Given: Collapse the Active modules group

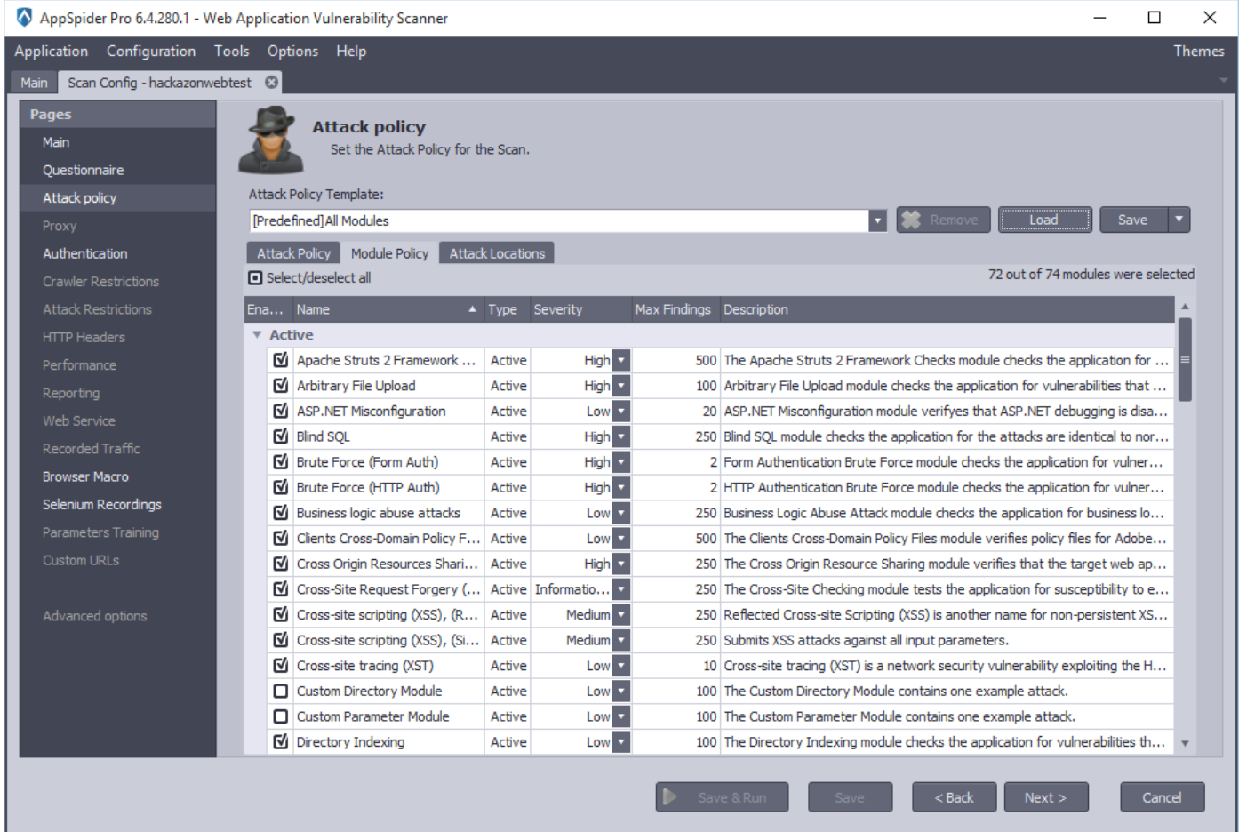Looking at the screenshot, I should (257, 335).
